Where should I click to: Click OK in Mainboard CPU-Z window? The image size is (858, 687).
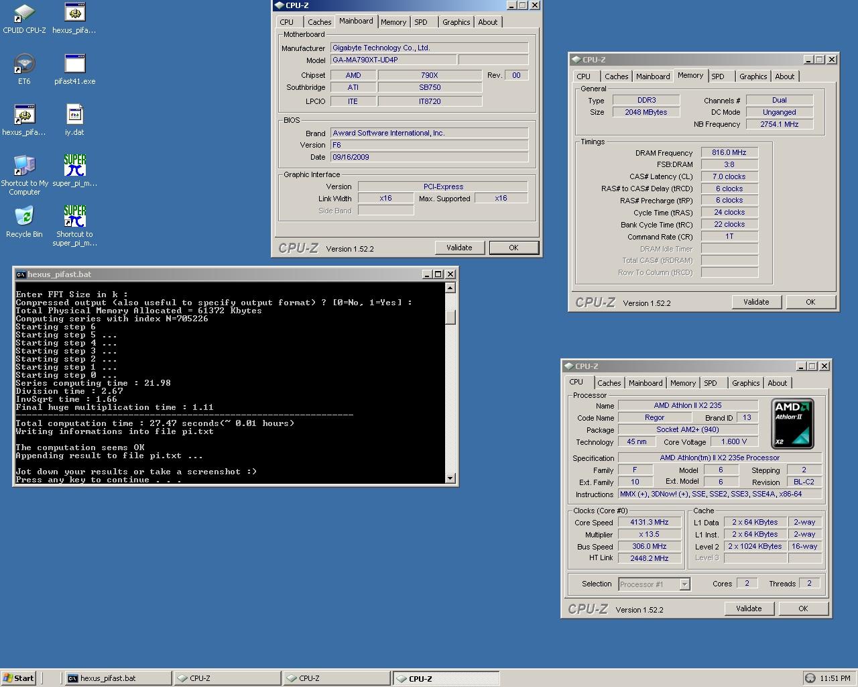(513, 248)
